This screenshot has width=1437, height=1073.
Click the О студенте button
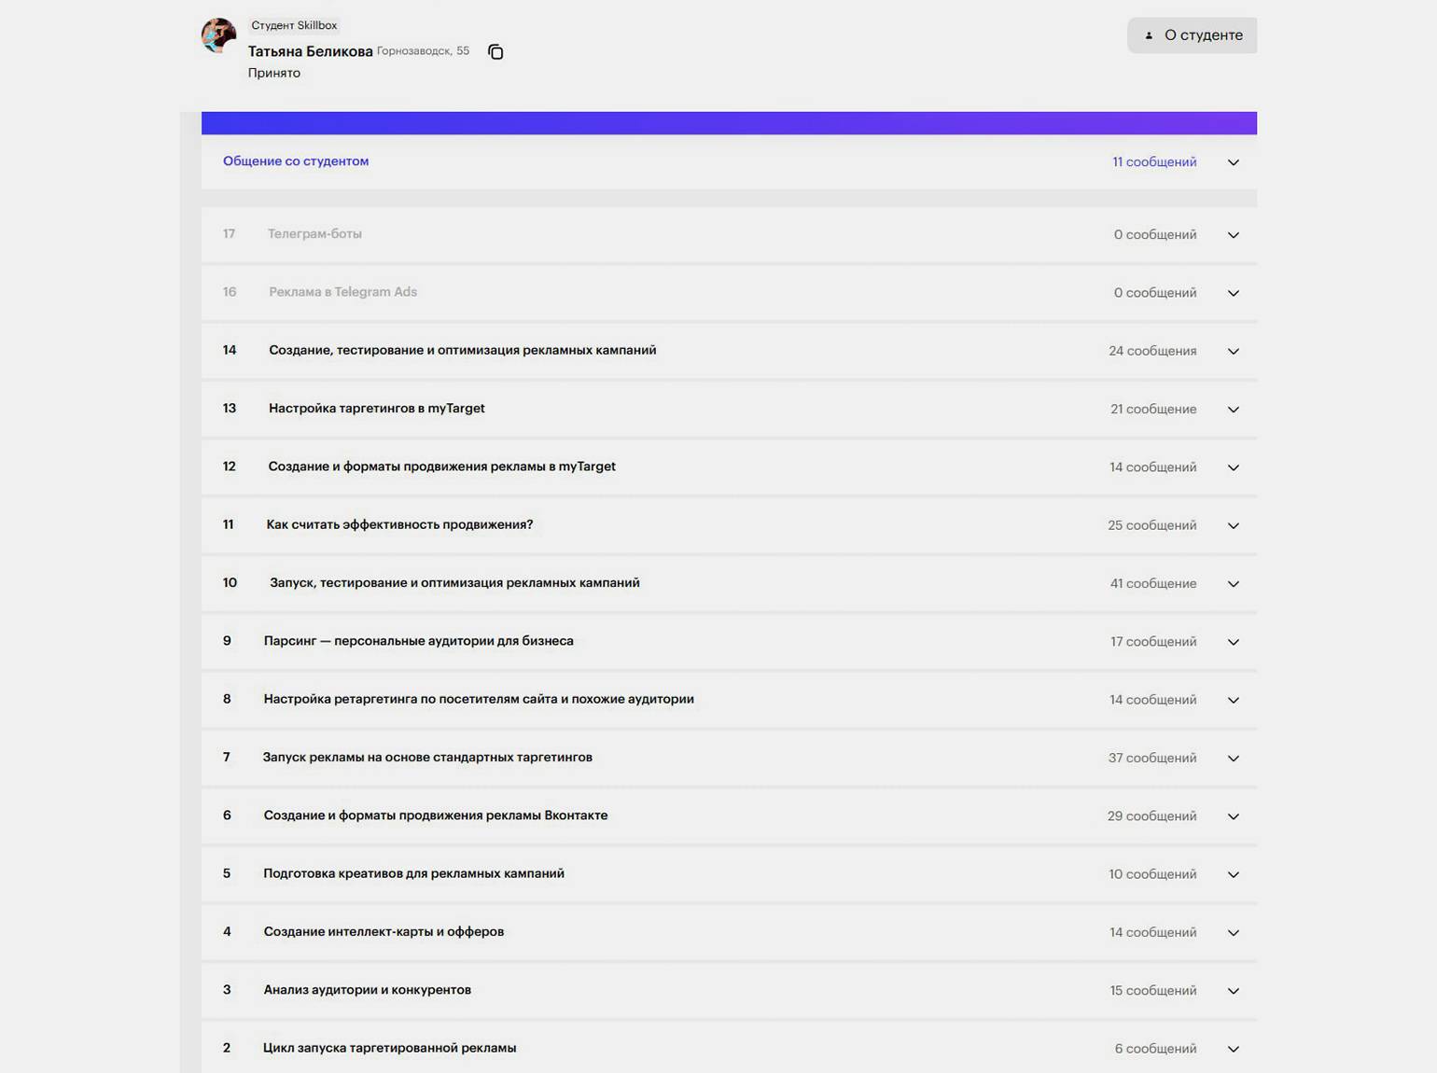coord(1192,35)
